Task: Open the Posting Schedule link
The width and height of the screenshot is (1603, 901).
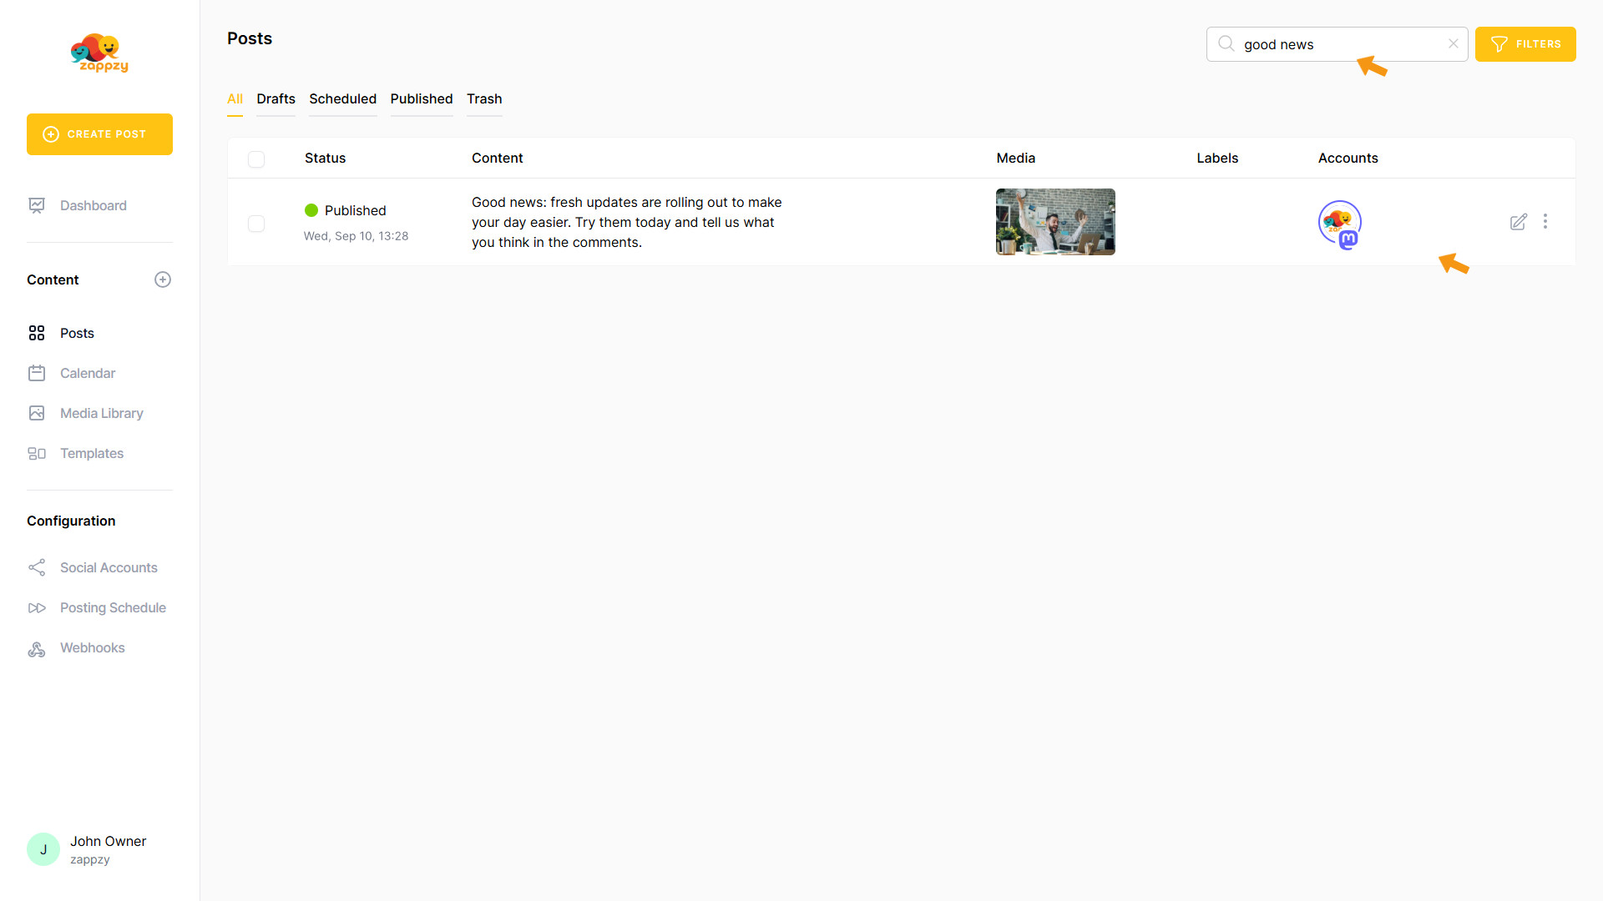Action: [113, 607]
